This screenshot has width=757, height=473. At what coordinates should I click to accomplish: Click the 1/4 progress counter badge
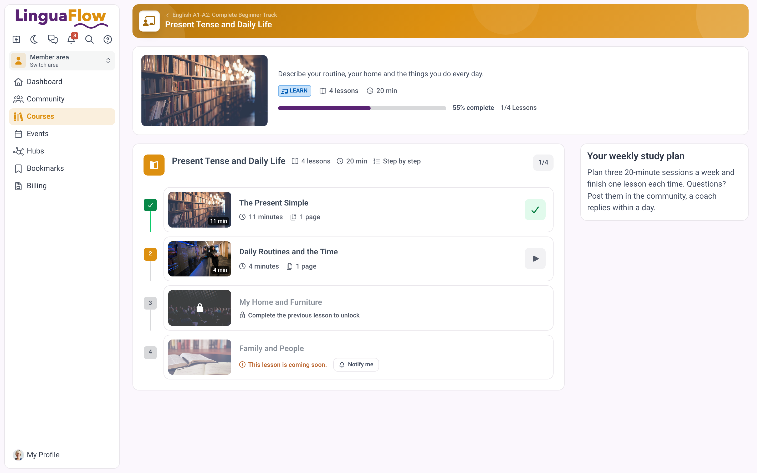(x=543, y=162)
